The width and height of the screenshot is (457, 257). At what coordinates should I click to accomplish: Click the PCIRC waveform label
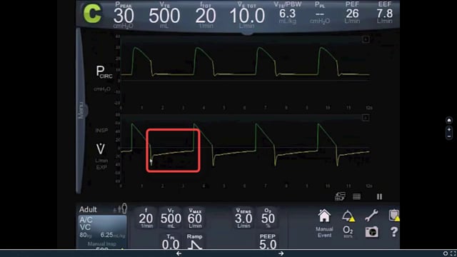click(x=104, y=71)
